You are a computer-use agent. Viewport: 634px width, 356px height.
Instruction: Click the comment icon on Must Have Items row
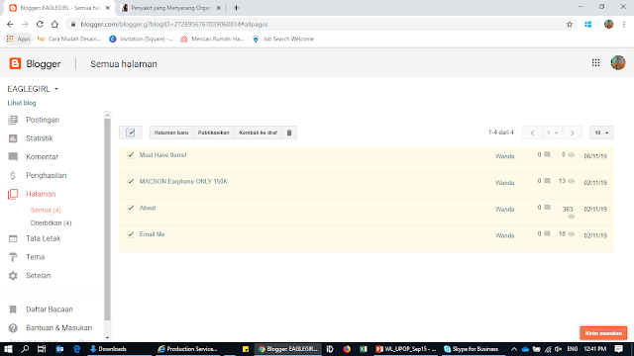[547, 154]
